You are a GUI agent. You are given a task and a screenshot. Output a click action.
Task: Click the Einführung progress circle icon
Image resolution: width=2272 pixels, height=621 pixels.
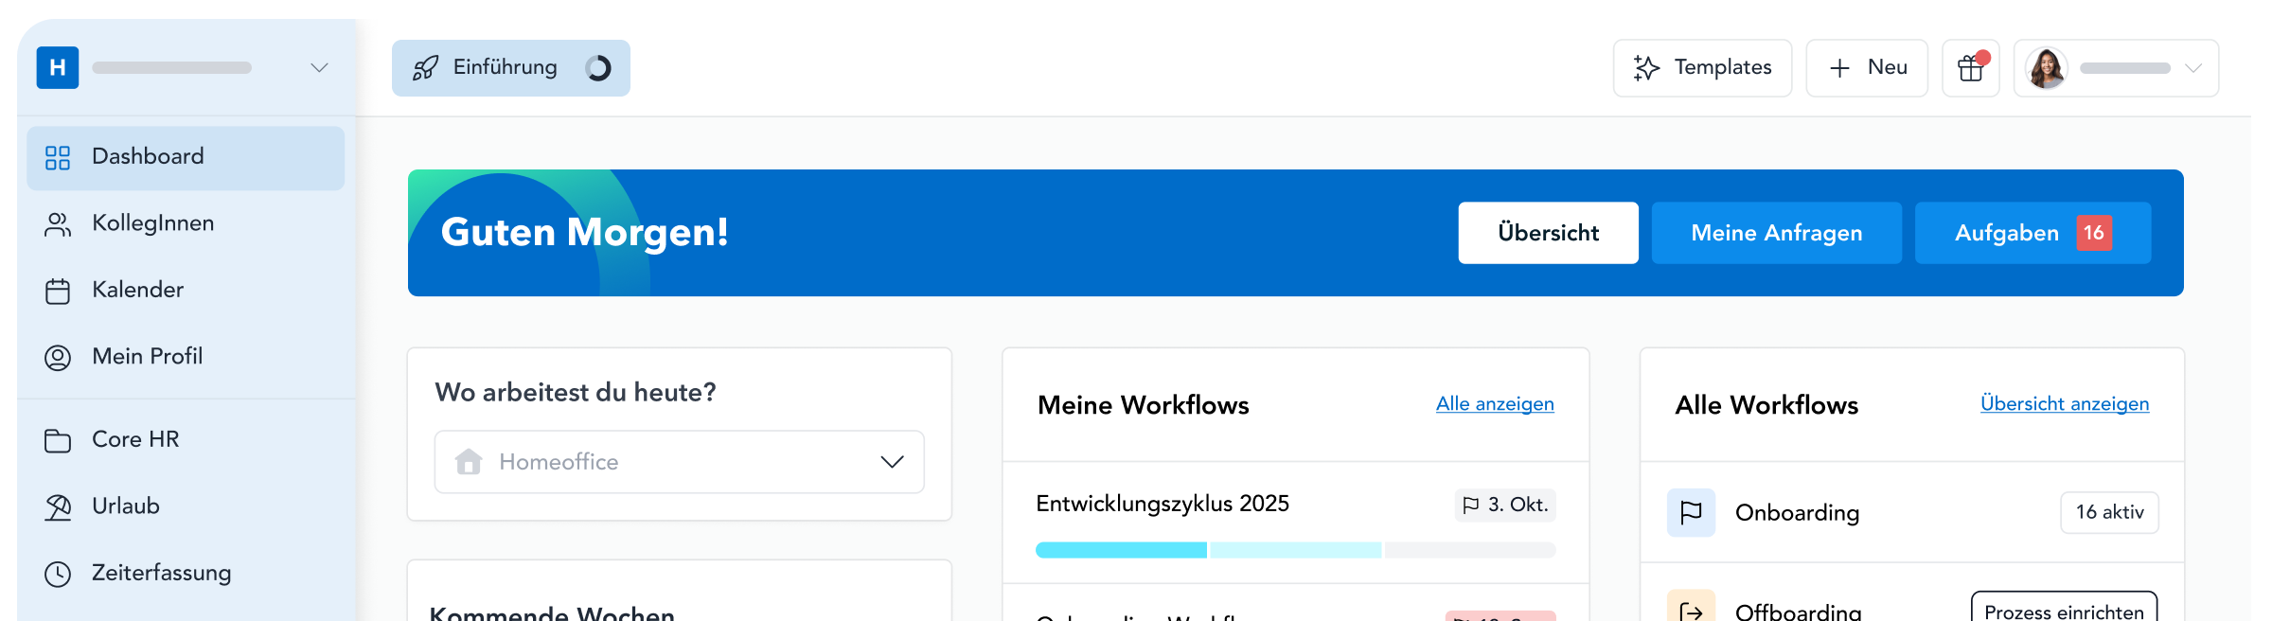[598, 68]
